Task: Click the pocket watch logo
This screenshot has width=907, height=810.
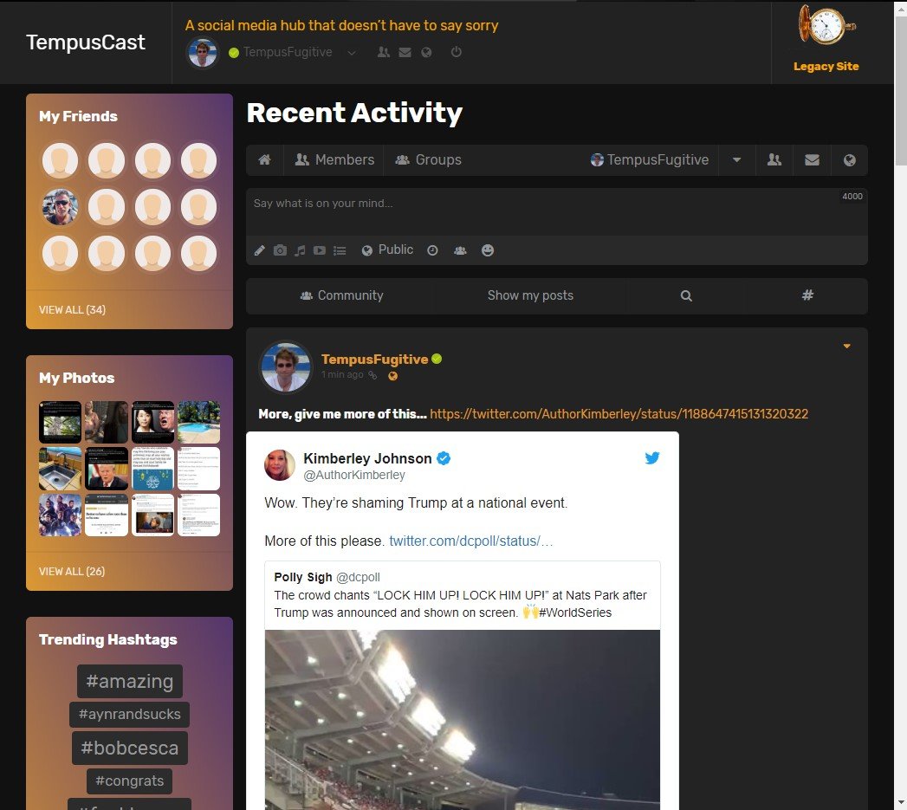Action: pyautogui.click(x=826, y=25)
